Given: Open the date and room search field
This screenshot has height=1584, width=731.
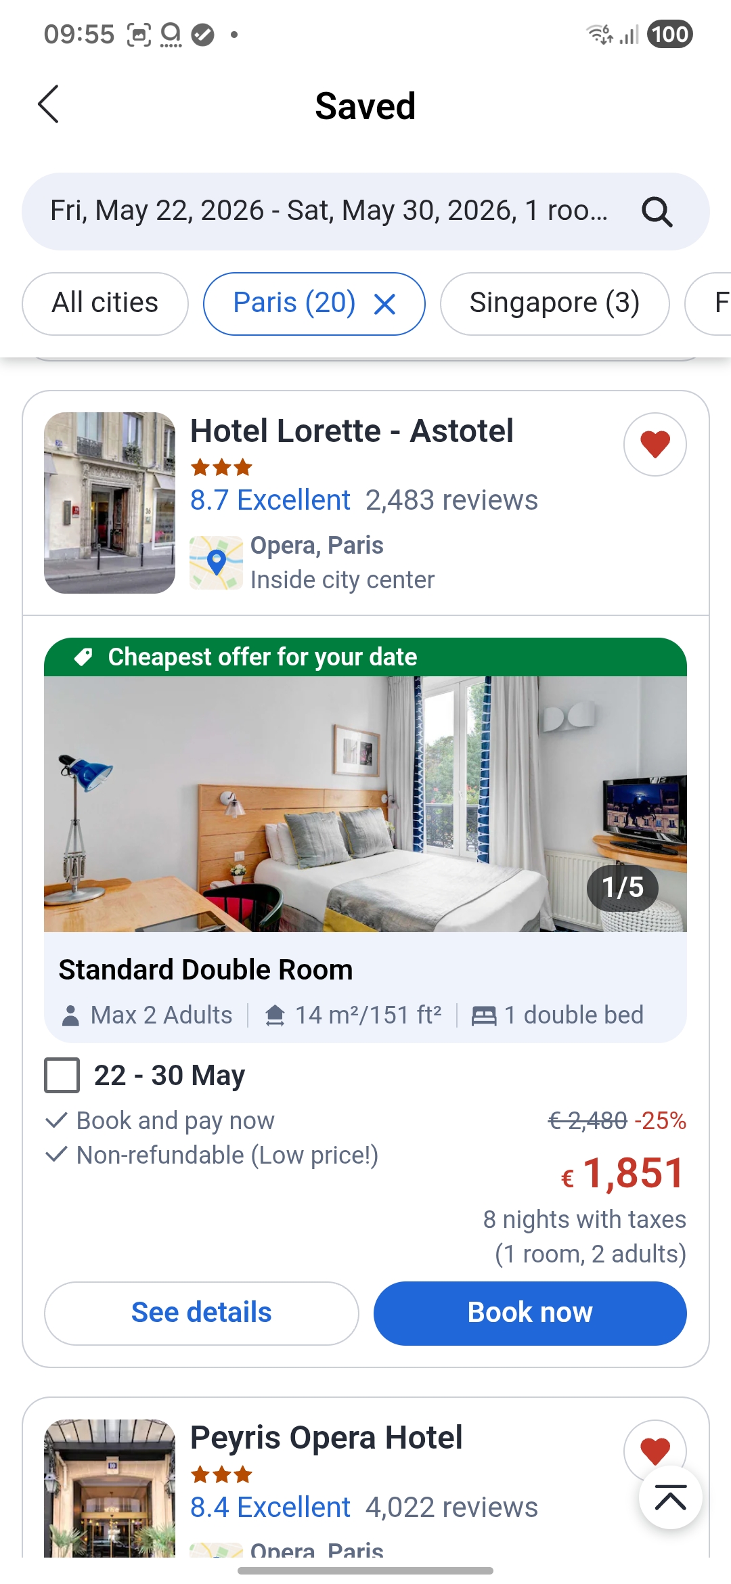Looking at the screenshot, I should (x=329, y=211).
